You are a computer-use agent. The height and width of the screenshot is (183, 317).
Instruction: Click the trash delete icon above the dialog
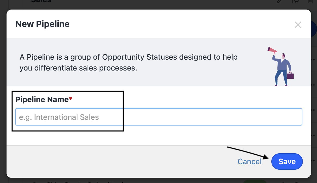tap(310, 1)
